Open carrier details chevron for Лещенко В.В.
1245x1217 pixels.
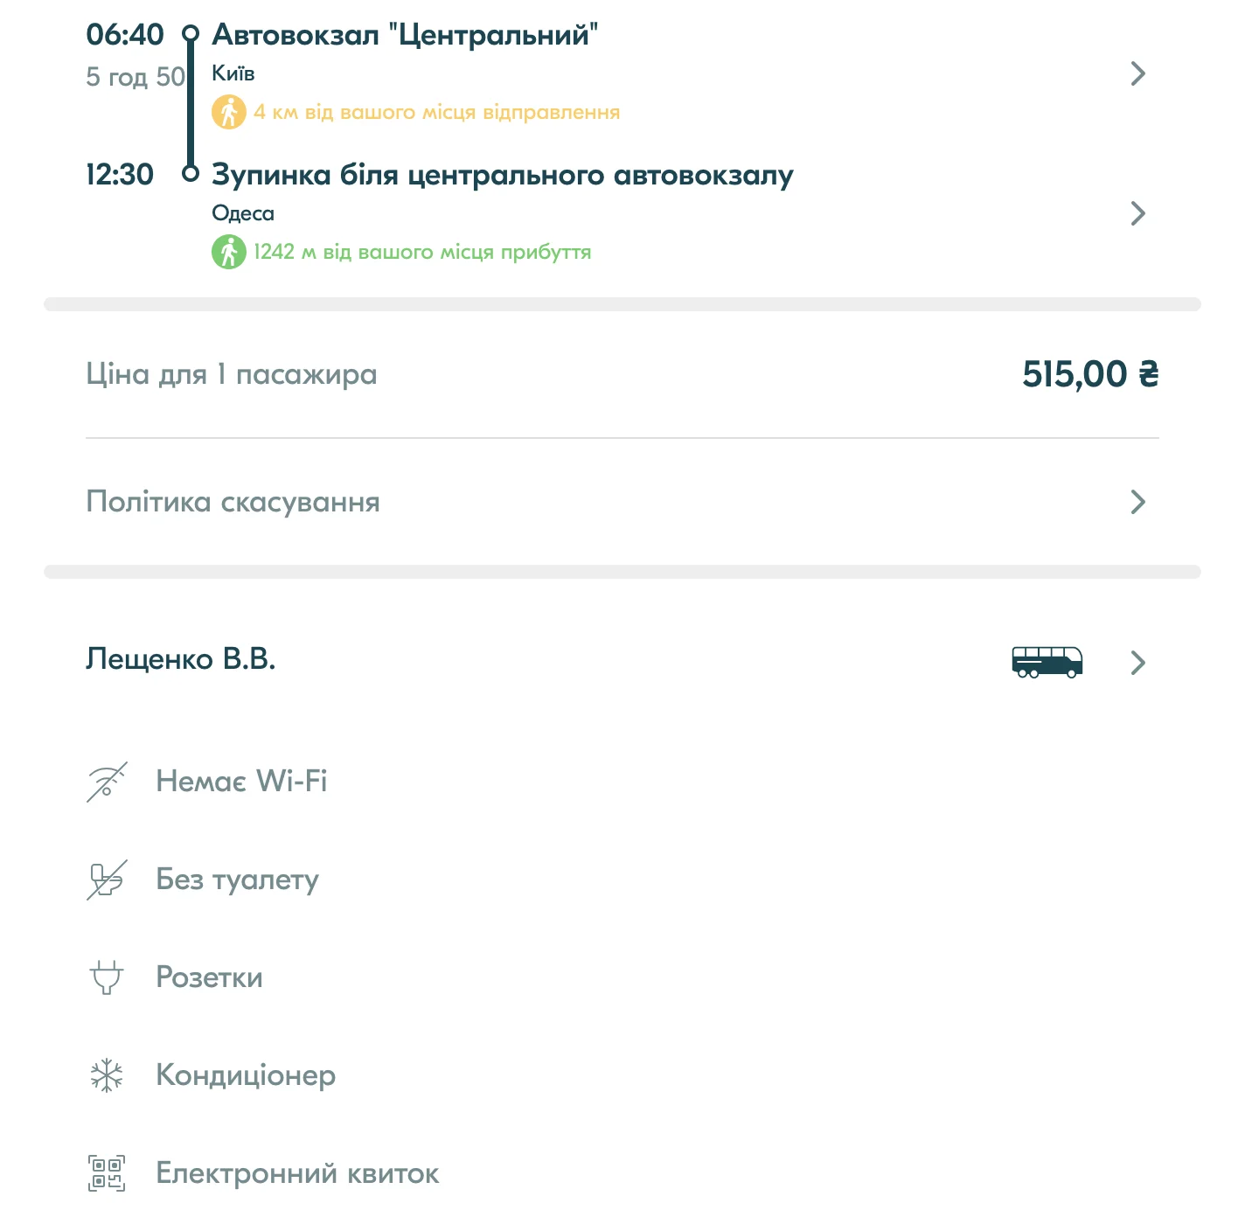tap(1137, 663)
